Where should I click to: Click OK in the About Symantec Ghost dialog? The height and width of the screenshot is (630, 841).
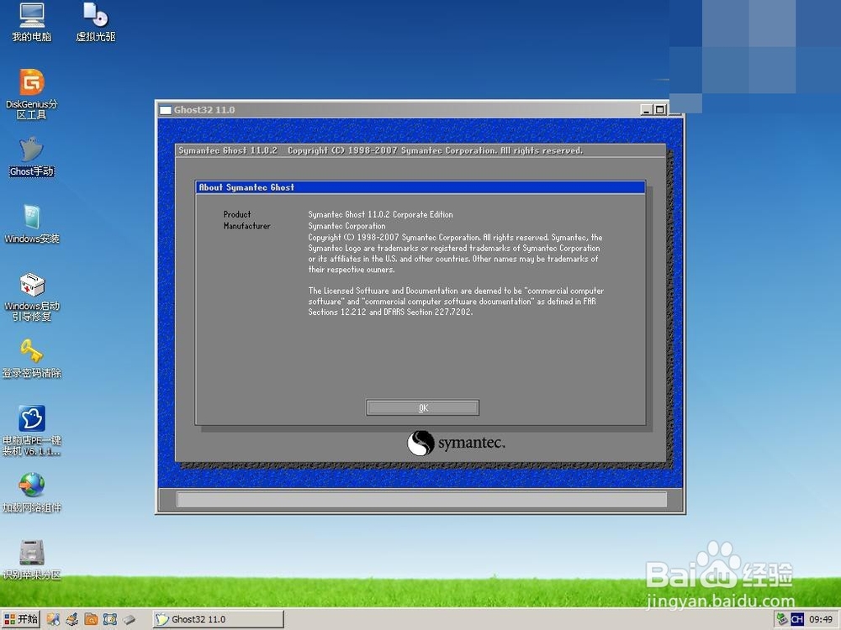click(x=423, y=407)
